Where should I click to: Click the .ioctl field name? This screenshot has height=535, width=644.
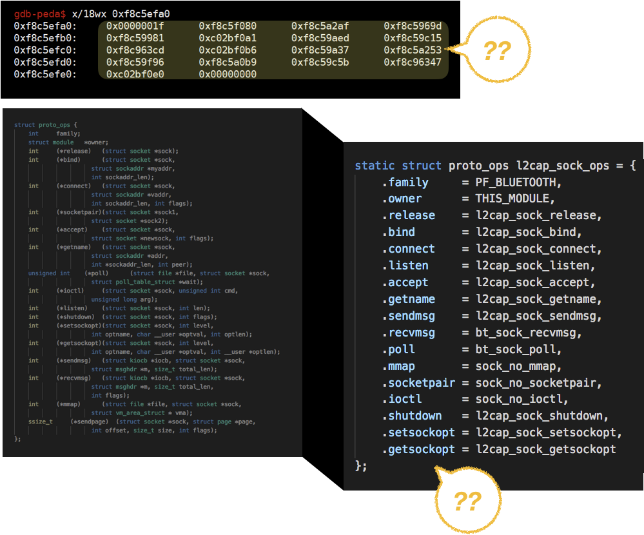pyautogui.click(x=405, y=399)
